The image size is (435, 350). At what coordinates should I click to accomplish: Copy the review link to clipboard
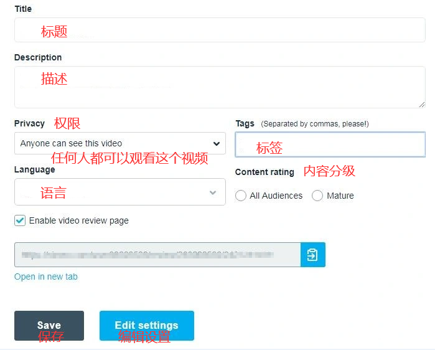point(312,255)
